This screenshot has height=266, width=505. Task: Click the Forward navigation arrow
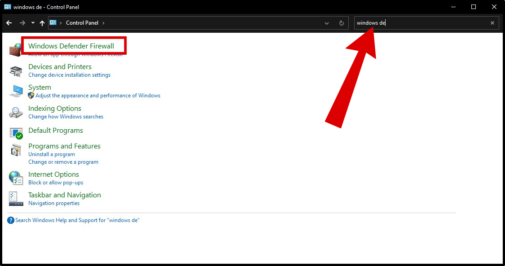click(22, 23)
